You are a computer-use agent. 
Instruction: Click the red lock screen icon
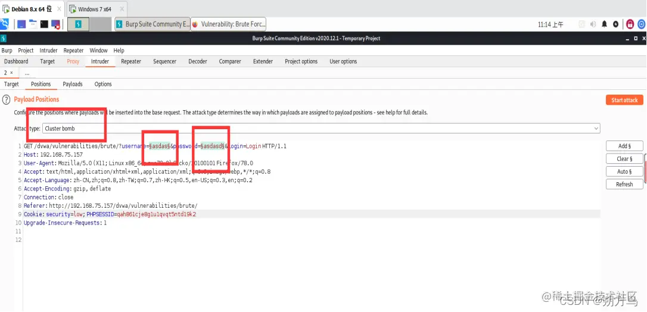(x=630, y=24)
